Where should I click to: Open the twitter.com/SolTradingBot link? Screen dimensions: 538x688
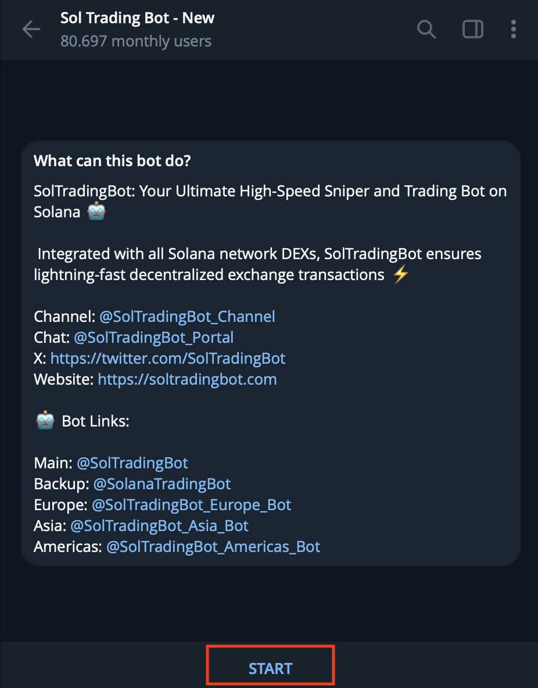tap(168, 359)
